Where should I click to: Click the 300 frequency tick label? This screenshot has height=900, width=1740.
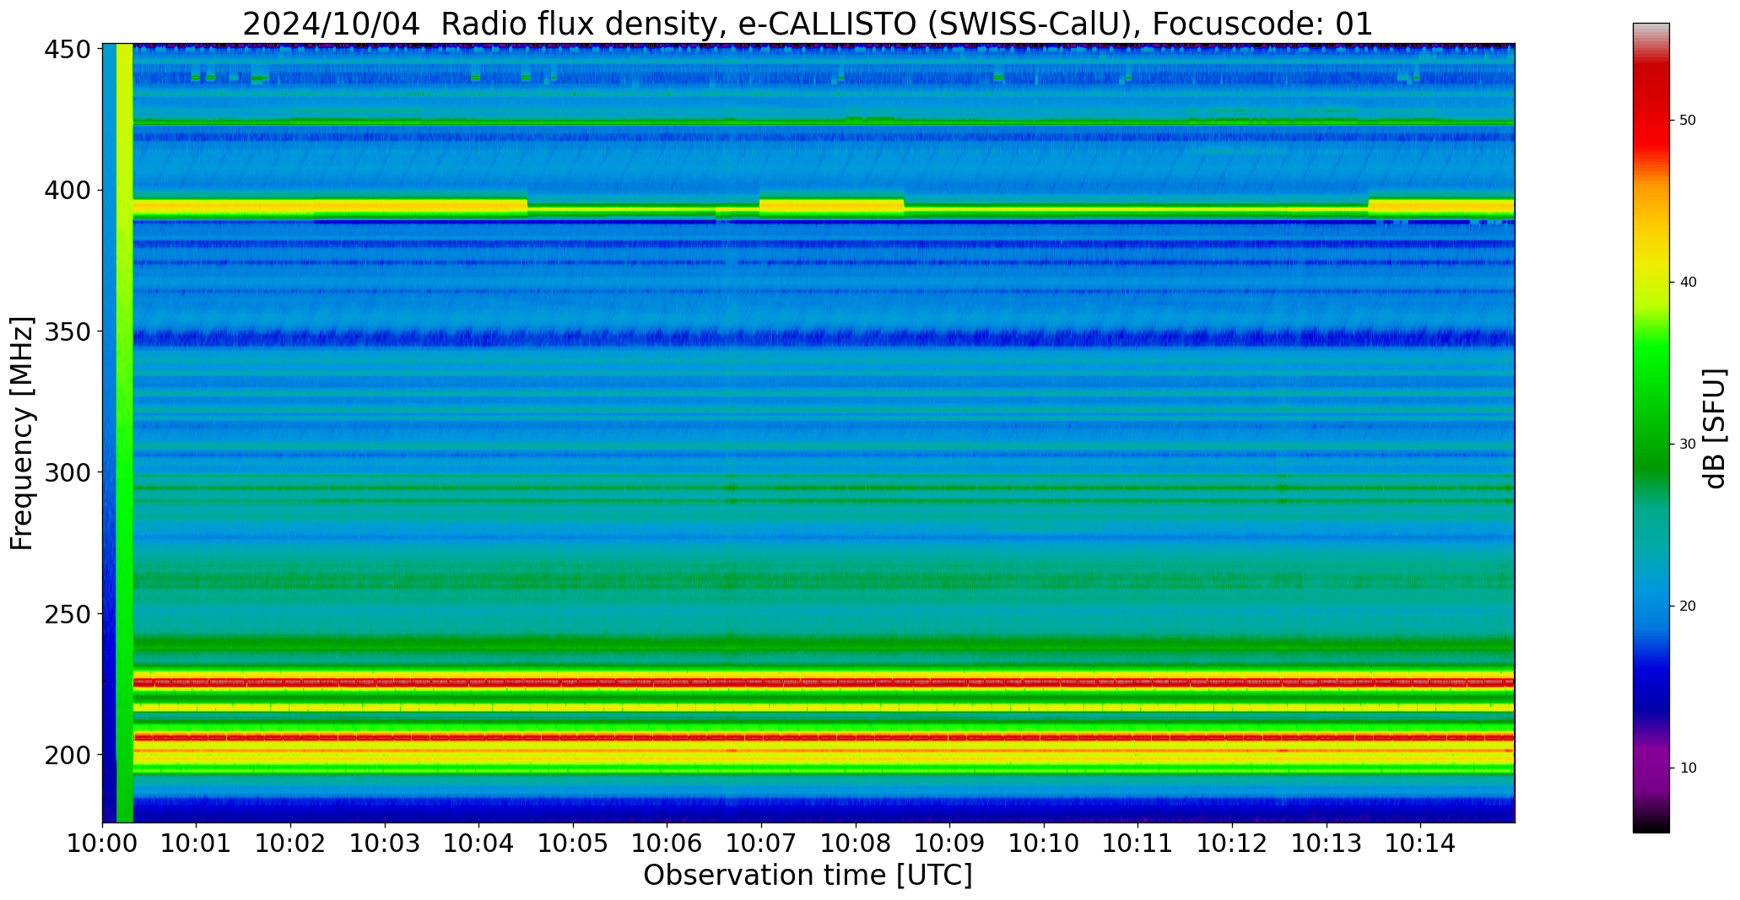click(68, 472)
